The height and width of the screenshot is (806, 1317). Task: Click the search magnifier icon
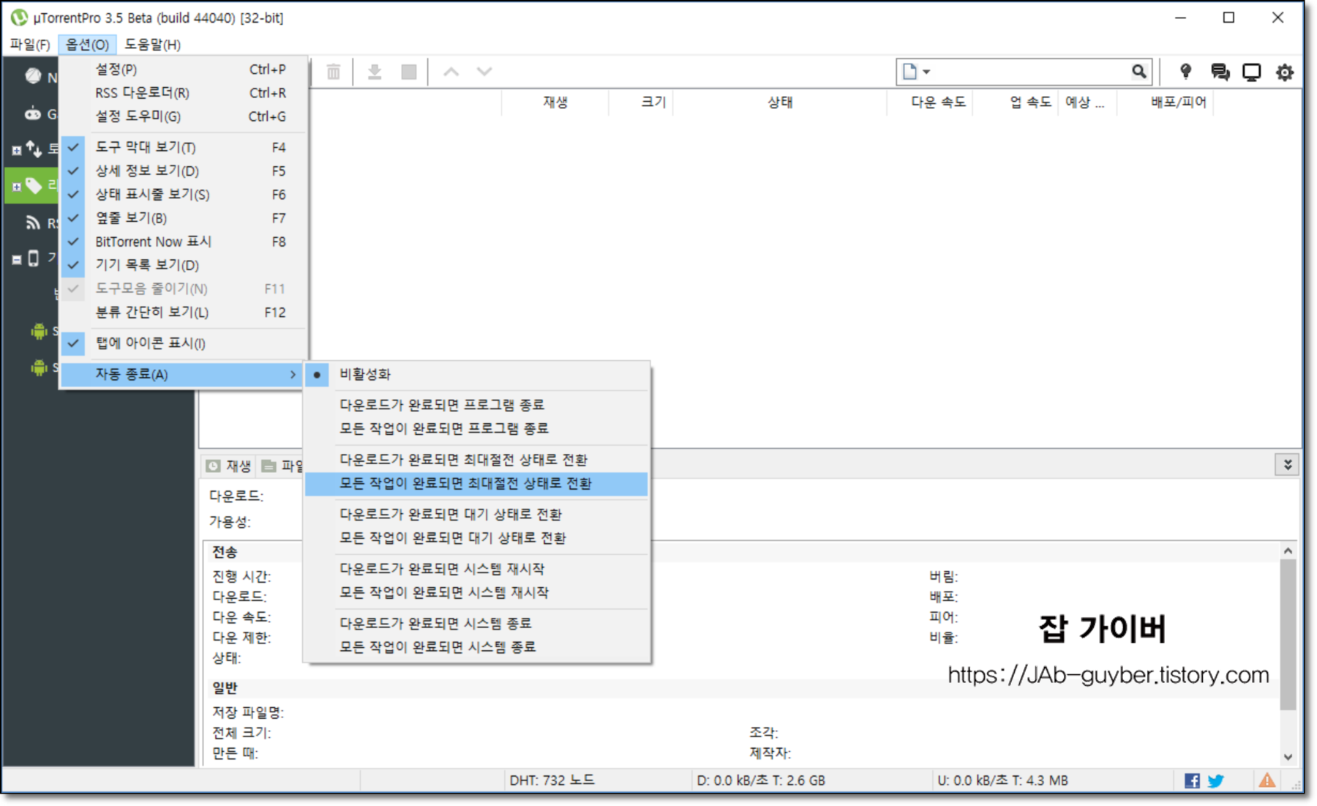click(x=1138, y=72)
